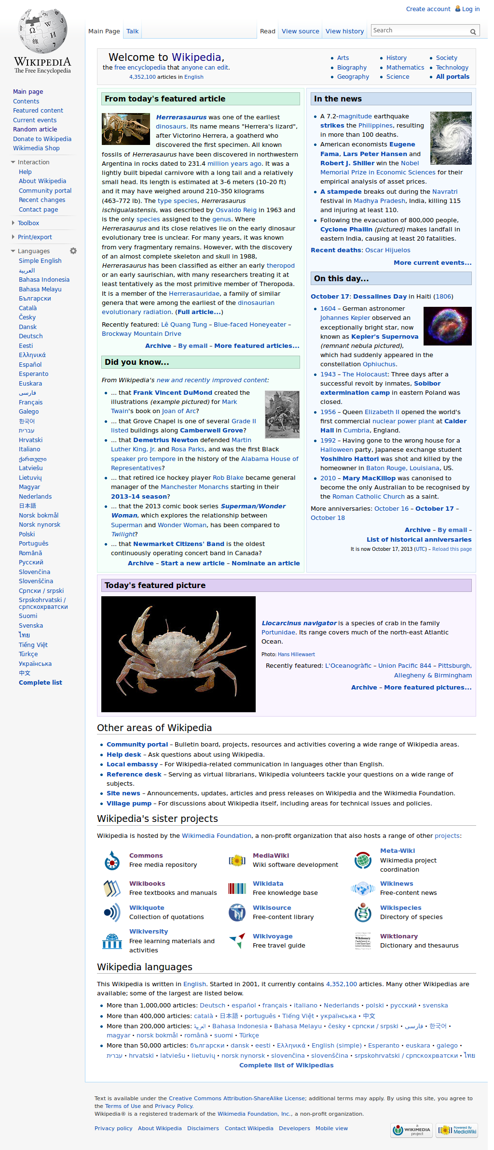Click the Wikisource iceberg logo
Viewport: 494px width, 1150px height.
(237, 912)
